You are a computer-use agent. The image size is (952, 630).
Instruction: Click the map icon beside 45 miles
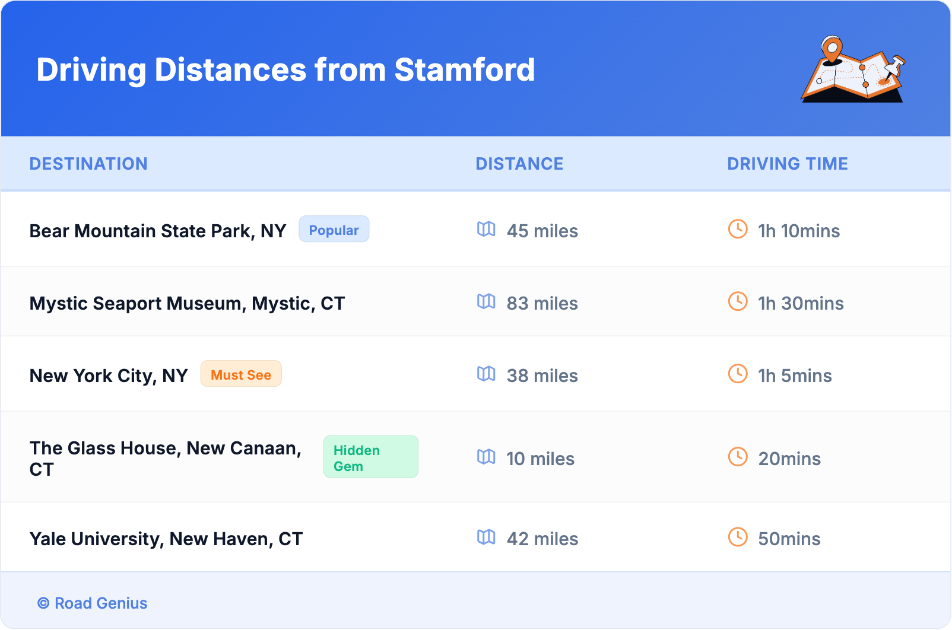[487, 231]
